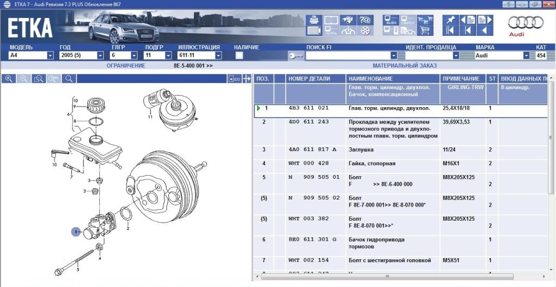
Task: Click the pushpin bookmark icon
Action: (450, 20)
